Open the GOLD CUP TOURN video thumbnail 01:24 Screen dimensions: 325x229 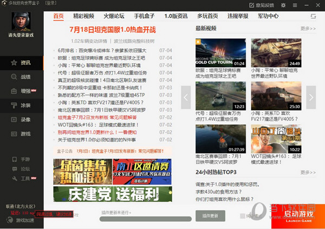221,53
